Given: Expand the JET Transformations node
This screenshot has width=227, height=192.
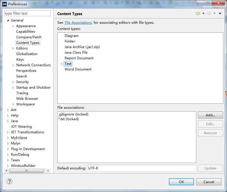Looking at the screenshot, I should point(8,132).
